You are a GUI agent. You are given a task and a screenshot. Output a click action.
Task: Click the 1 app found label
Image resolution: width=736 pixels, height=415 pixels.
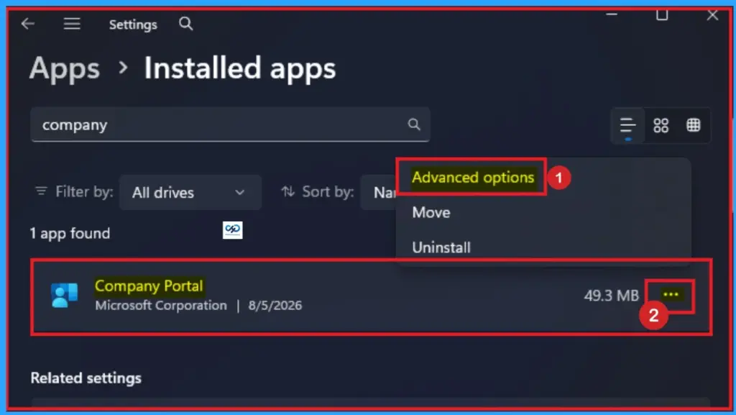pyautogui.click(x=70, y=233)
